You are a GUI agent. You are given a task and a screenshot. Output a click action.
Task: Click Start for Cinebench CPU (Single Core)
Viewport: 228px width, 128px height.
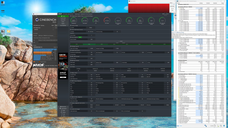point(56,28)
